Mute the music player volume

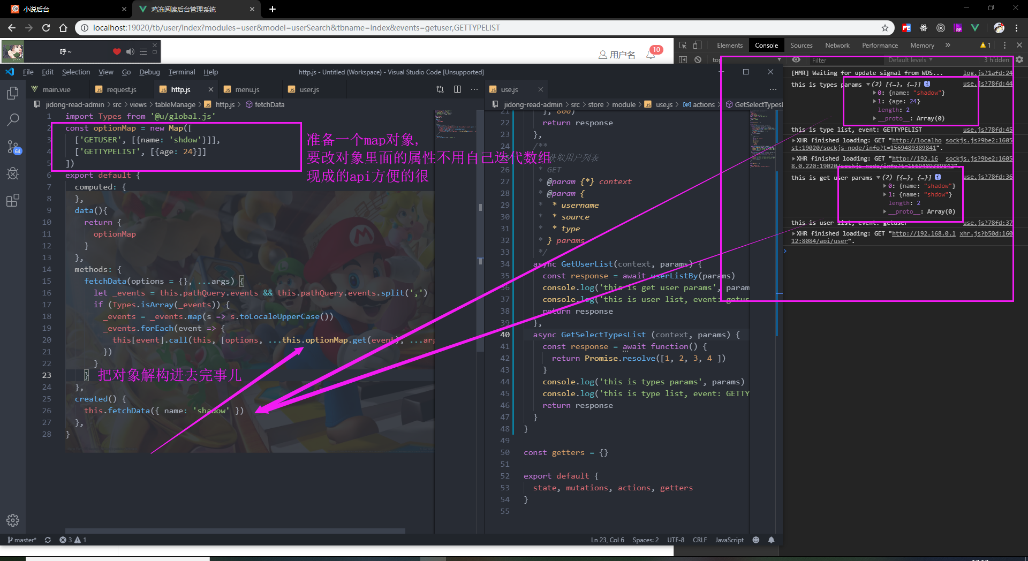point(130,51)
